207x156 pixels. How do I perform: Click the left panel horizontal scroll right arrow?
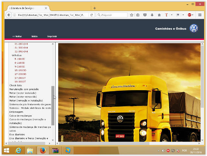pyautogui.click(x=49, y=143)
